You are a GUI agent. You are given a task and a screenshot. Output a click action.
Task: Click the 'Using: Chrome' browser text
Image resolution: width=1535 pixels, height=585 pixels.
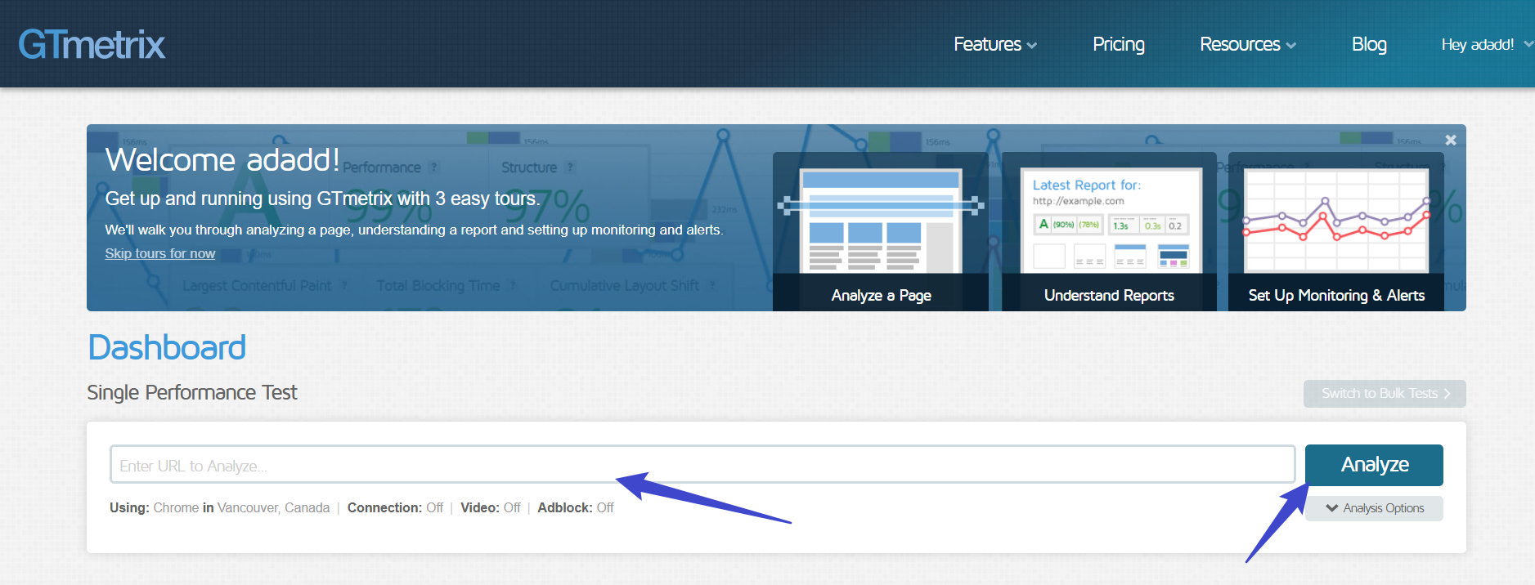[155, 507]
